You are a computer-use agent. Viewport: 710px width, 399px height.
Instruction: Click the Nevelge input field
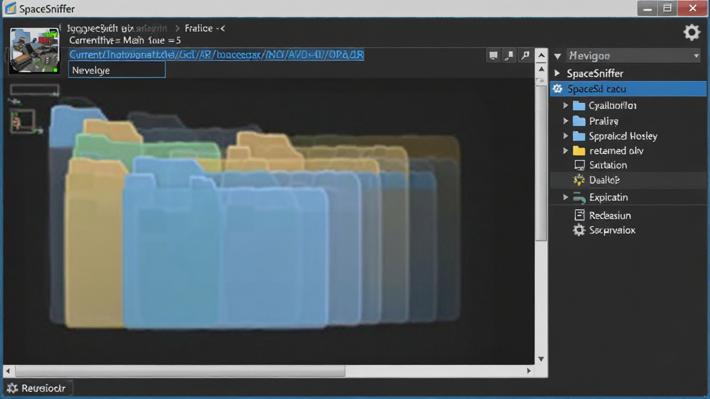116,70
